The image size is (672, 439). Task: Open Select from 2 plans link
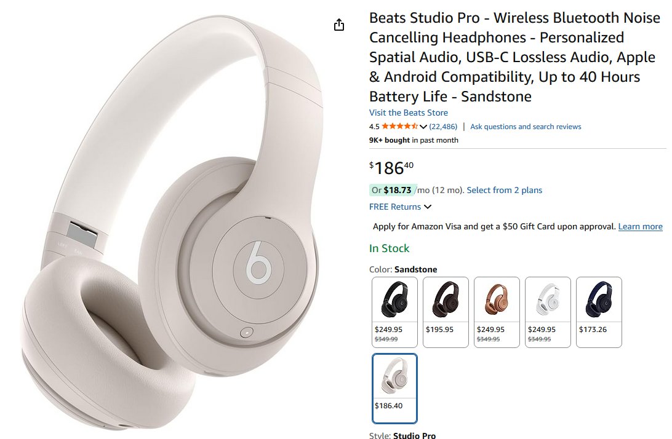pos(505,190)
